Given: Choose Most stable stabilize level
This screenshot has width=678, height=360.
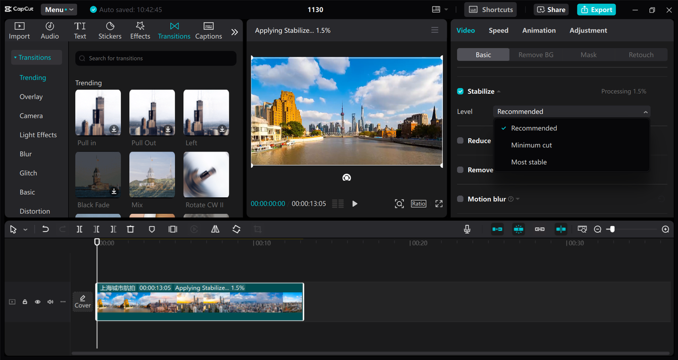Looking at the screenshot, I should 572,162.
